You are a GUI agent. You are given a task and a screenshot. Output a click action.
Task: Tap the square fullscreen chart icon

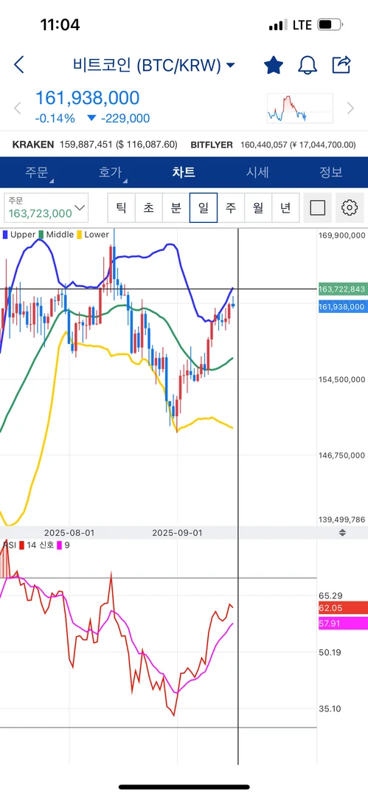click(x=317, y=207)
